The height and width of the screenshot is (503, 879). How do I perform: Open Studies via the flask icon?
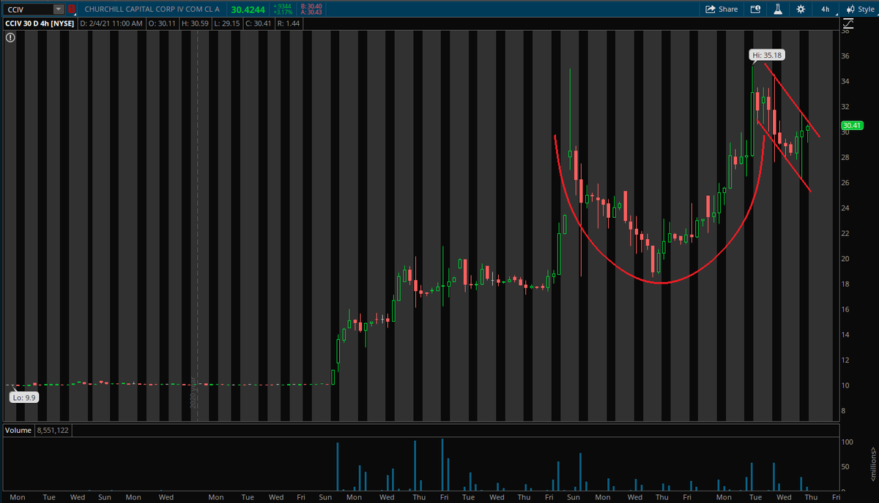[x=779, y=9]
